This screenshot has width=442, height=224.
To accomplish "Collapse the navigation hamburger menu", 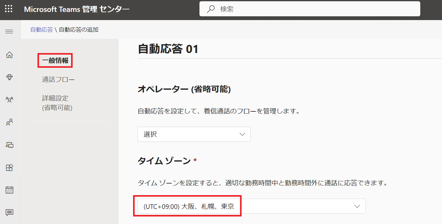I will tap(9, 31).
